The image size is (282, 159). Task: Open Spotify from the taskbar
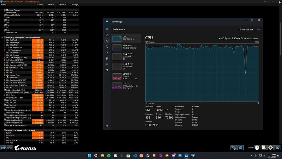(x=109, y=156)
